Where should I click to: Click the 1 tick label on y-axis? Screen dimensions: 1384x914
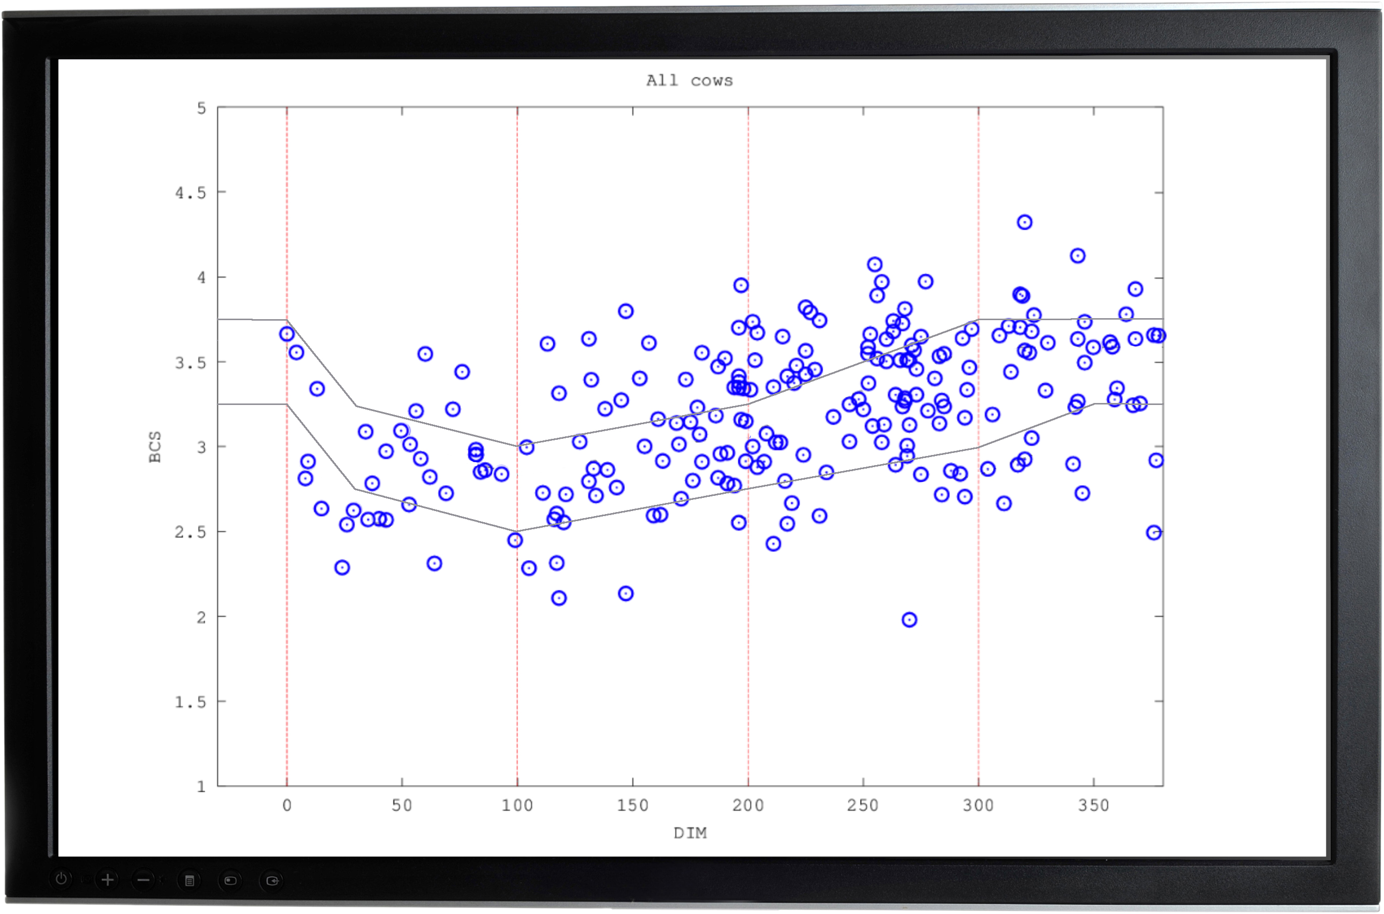(201, 786)
